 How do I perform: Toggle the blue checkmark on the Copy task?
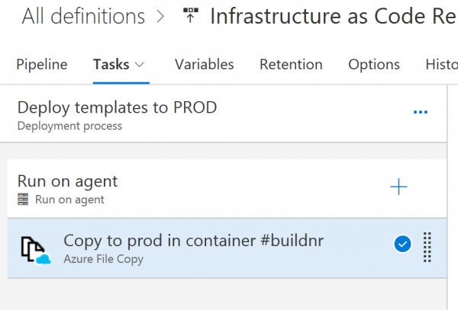[x=403, y=244]
